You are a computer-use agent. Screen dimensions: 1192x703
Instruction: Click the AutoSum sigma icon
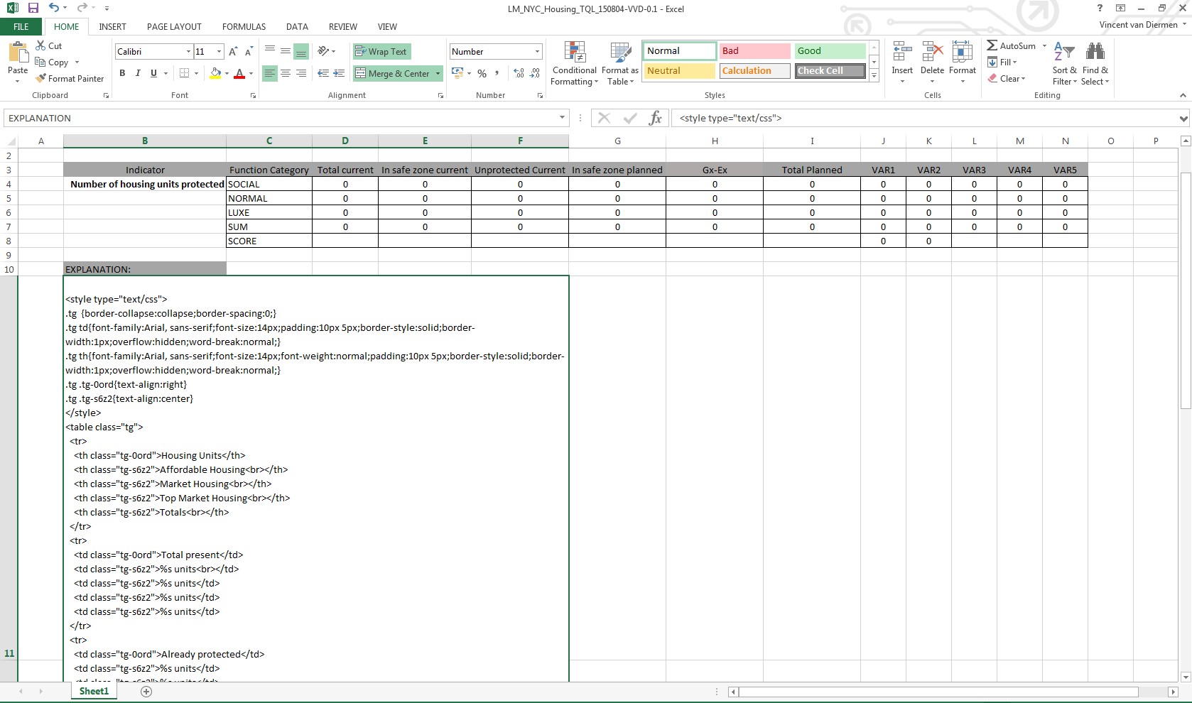click(x=992, y=45)
